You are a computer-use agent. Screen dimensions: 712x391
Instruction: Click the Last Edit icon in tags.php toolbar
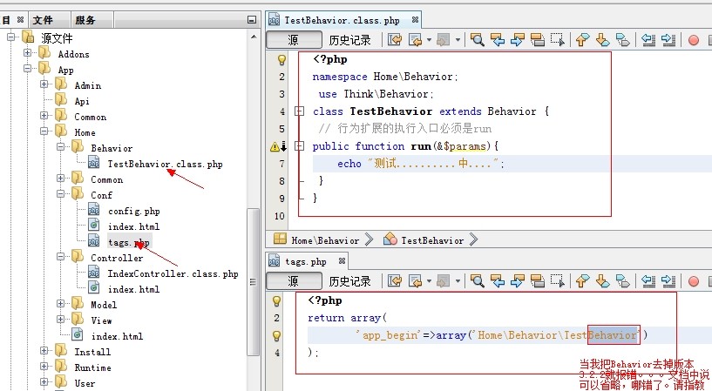tap(395, 281)
